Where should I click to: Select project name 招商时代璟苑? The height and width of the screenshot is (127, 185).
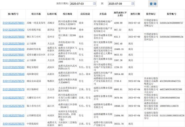click(x=34, y=49)
